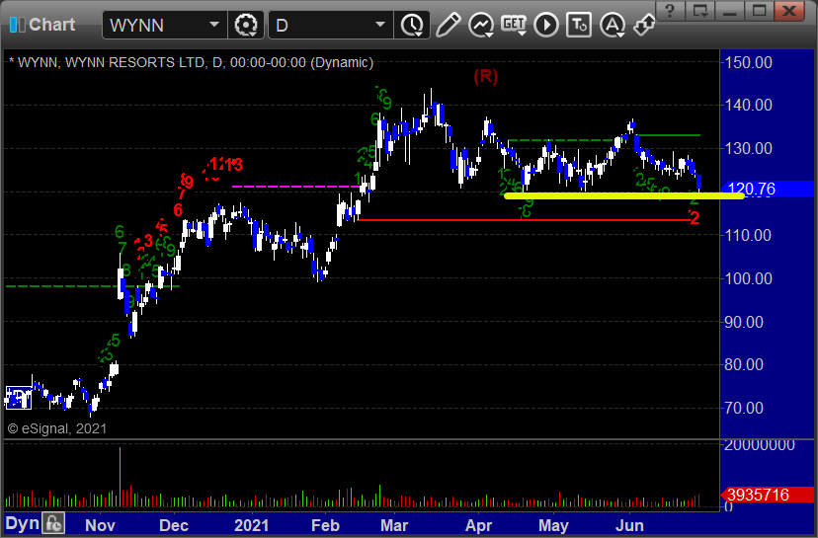Click the (R) marker on chart

486,77
